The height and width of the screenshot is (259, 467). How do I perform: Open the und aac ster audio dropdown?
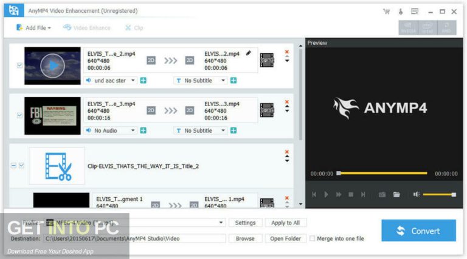click(x=111, y=81)
